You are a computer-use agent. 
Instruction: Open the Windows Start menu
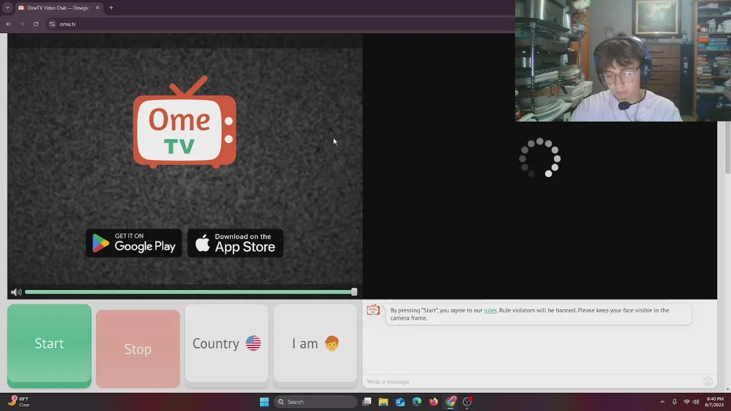[264, 402]
